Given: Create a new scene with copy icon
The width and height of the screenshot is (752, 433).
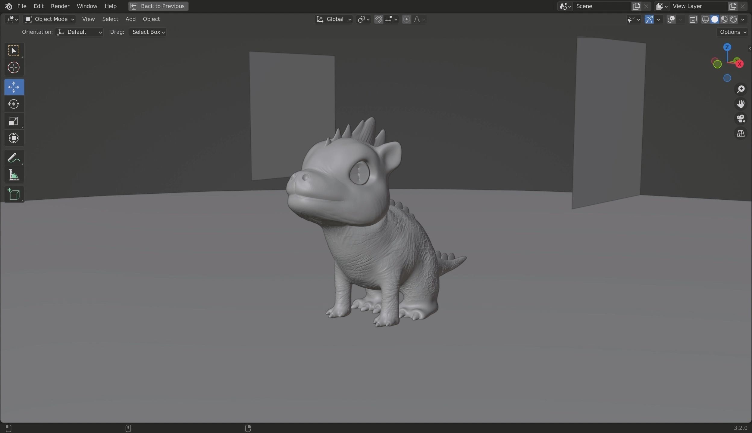Looking at the screenshot, I should click(x=636, y=6).
